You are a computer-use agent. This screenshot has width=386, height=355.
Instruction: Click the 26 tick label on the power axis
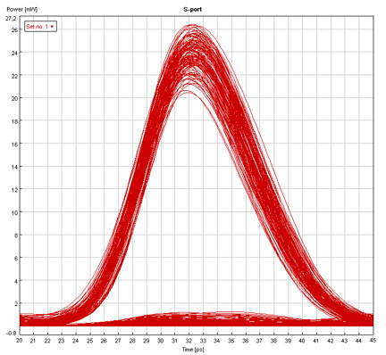click(14, 29)
